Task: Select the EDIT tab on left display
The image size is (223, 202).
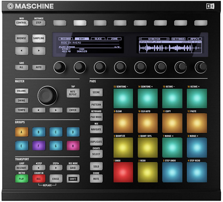Action: [x=82, y=39]
